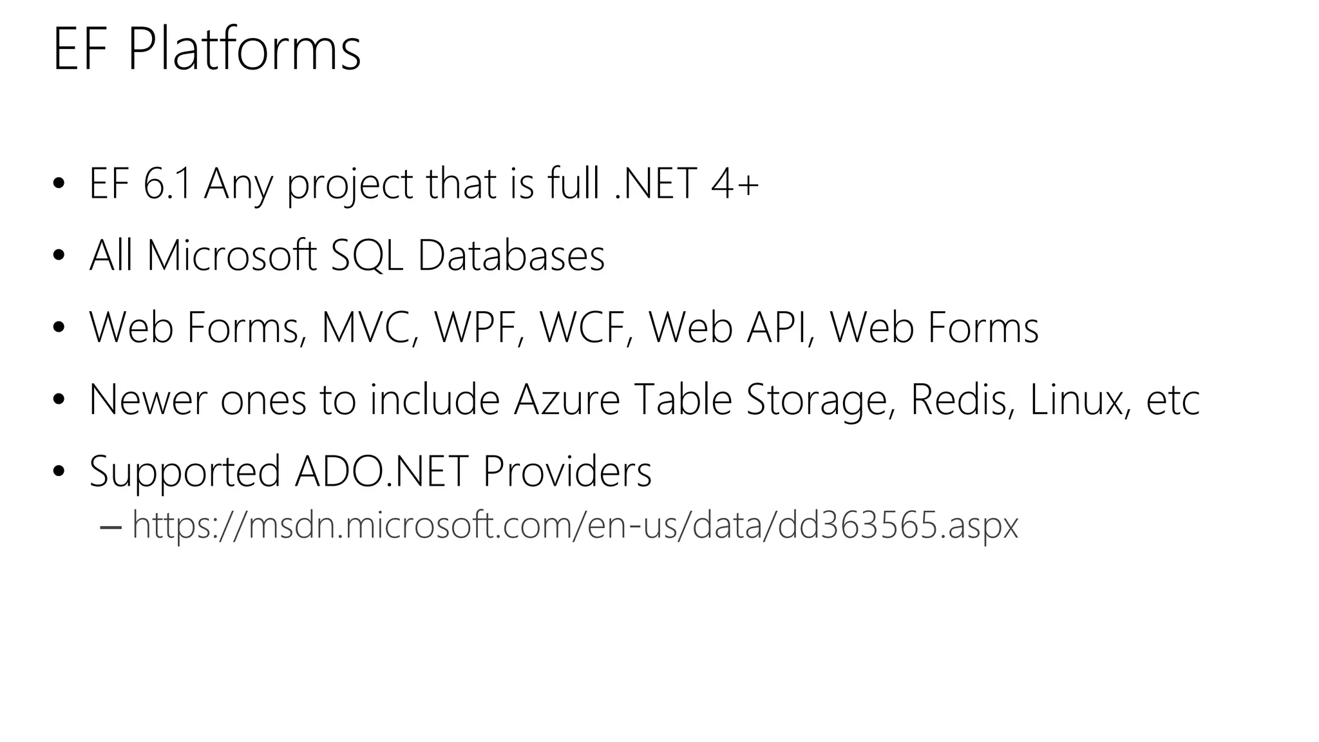Viewport: 1319px width, 742px height.
Task: Click the word "SQL" in second bullet
Action: coord(366,256)
